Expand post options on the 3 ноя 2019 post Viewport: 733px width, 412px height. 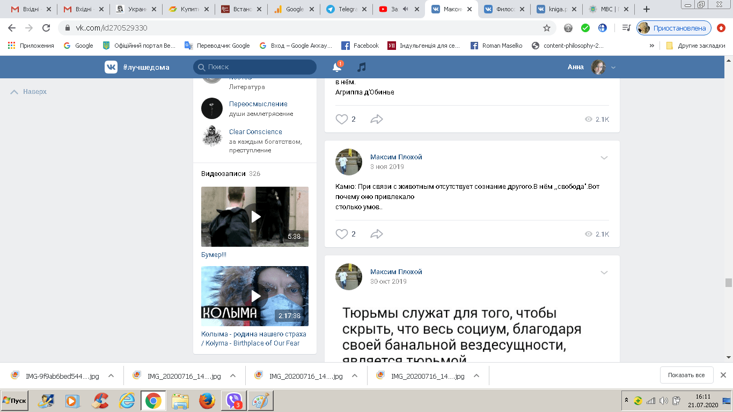point(604,158)
